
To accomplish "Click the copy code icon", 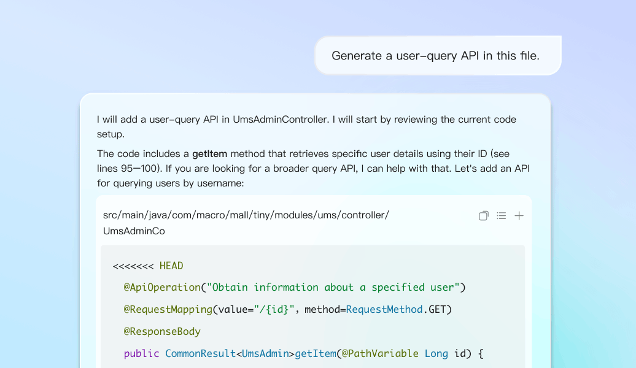I will coord(484,216).
